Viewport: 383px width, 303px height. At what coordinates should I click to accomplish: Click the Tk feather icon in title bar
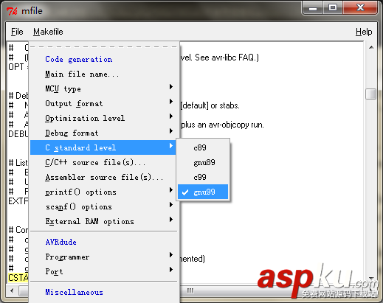pyautogui.click(x=12, y=11)
